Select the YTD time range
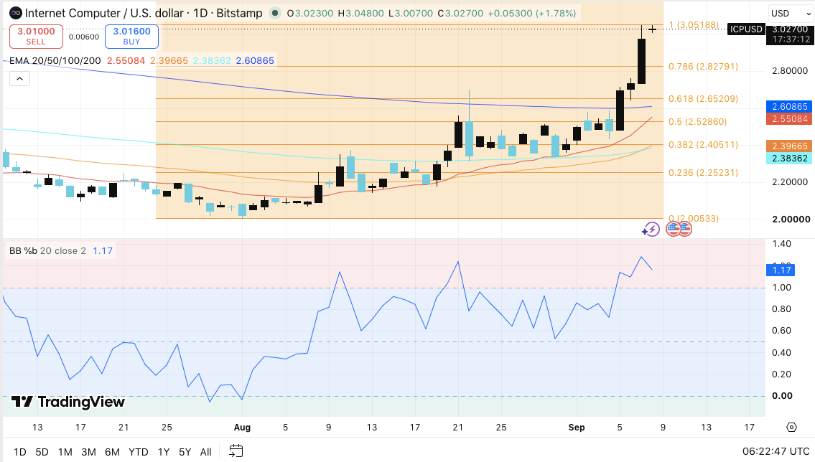815x462 pixels. (x=139, y=452)
